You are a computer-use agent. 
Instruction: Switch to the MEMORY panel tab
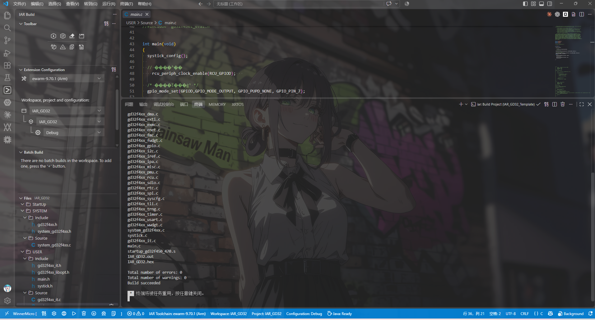[x=217, y=104]
